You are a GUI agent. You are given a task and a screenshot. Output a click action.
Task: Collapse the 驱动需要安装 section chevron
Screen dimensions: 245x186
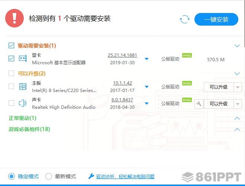click(237, 46)
